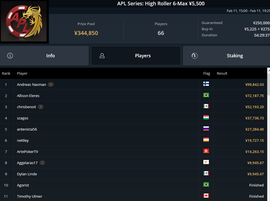Click the player list scrollbar thumb

coord(269,84)
